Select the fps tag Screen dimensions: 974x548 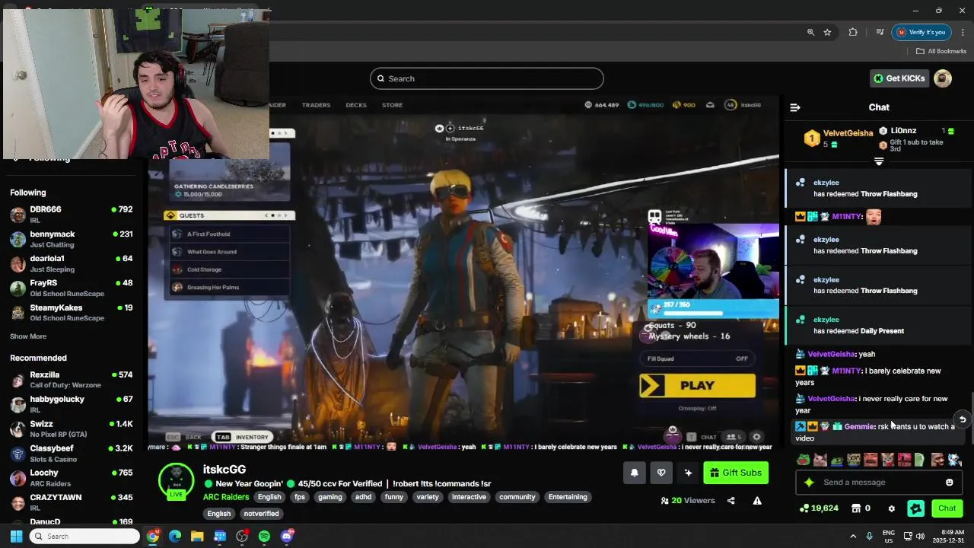tap(300, 497)
